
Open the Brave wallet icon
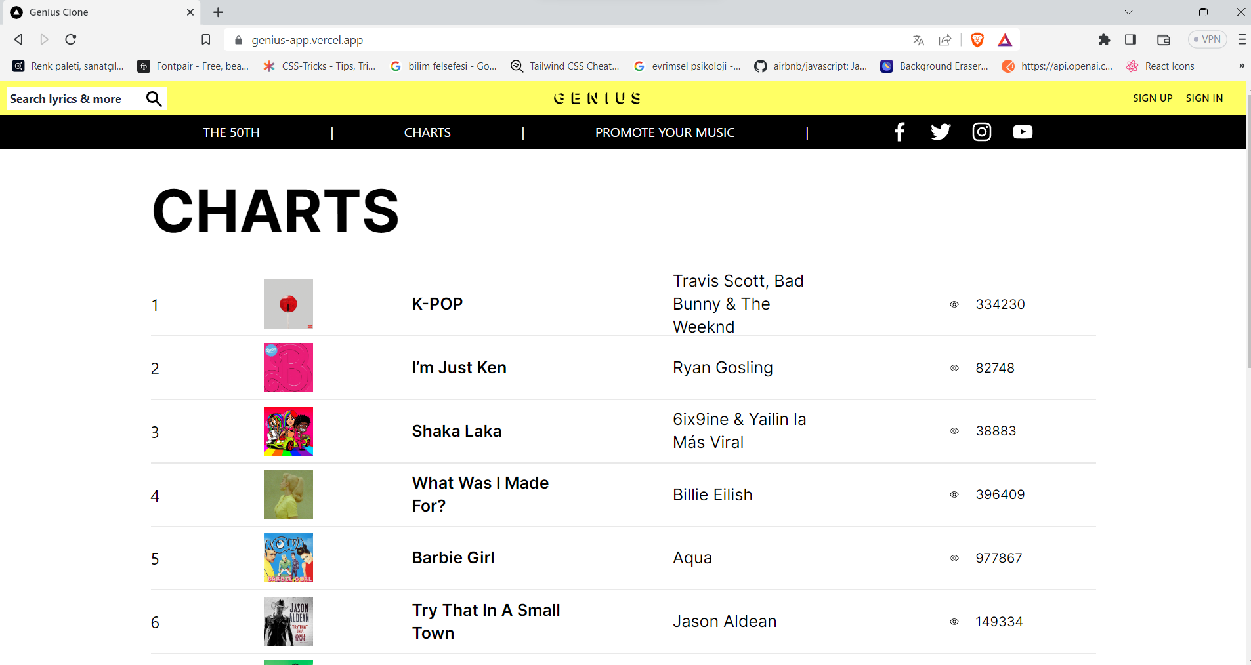point(1163,39)
